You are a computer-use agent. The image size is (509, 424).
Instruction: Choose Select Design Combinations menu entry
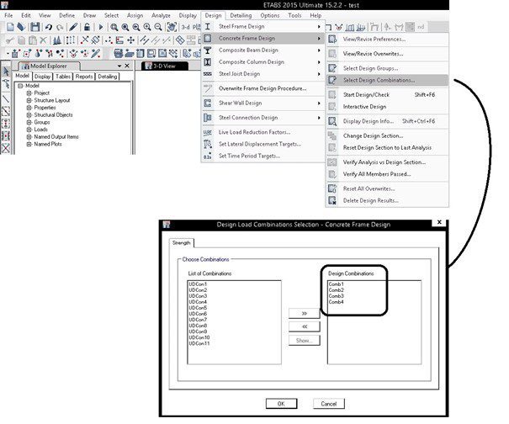[x=387, y=80]
